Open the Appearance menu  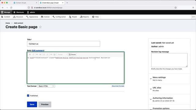(x=32, y=17)
